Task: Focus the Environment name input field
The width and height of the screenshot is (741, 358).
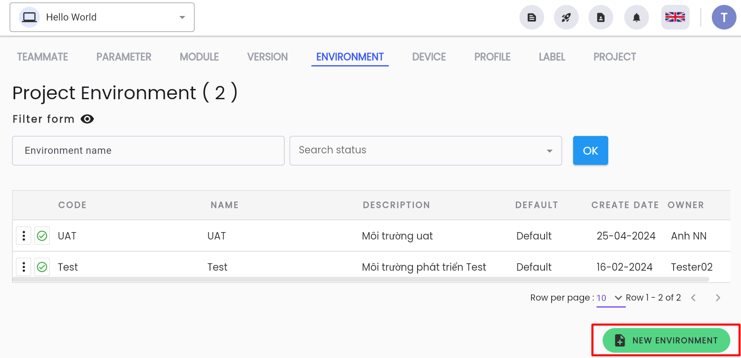Action: point(148,150)
